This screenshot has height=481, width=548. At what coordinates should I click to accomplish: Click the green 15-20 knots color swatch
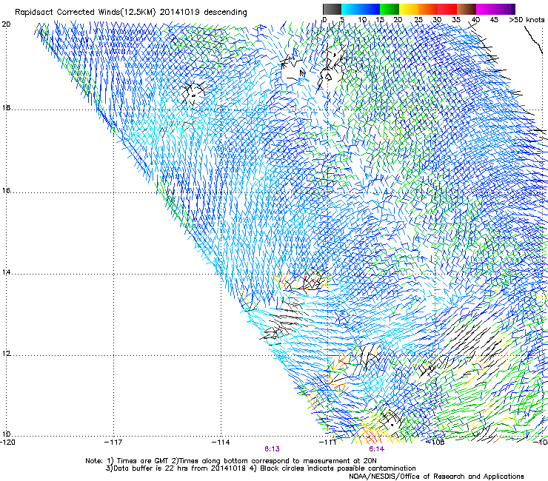(390, 9)
